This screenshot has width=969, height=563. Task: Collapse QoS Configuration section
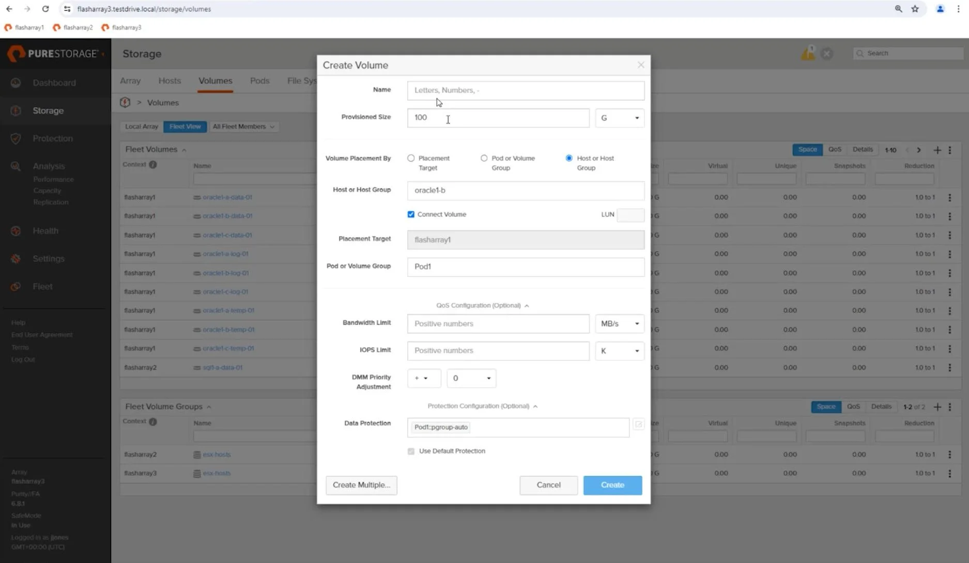coord(483,305)
